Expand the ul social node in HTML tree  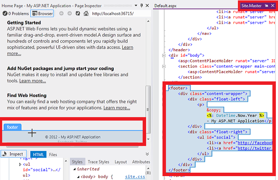coord(20,164)
